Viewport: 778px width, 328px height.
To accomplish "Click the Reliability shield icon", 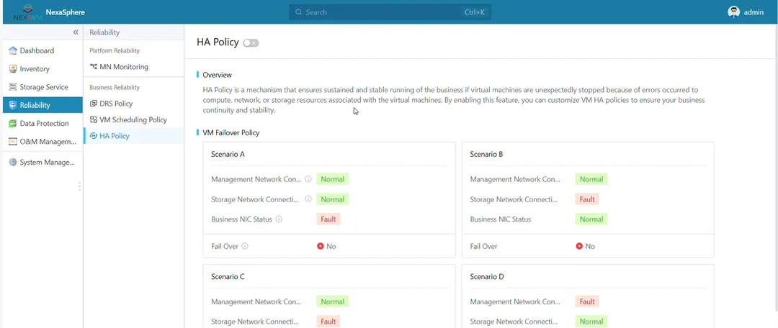I will tap(13, 105).
